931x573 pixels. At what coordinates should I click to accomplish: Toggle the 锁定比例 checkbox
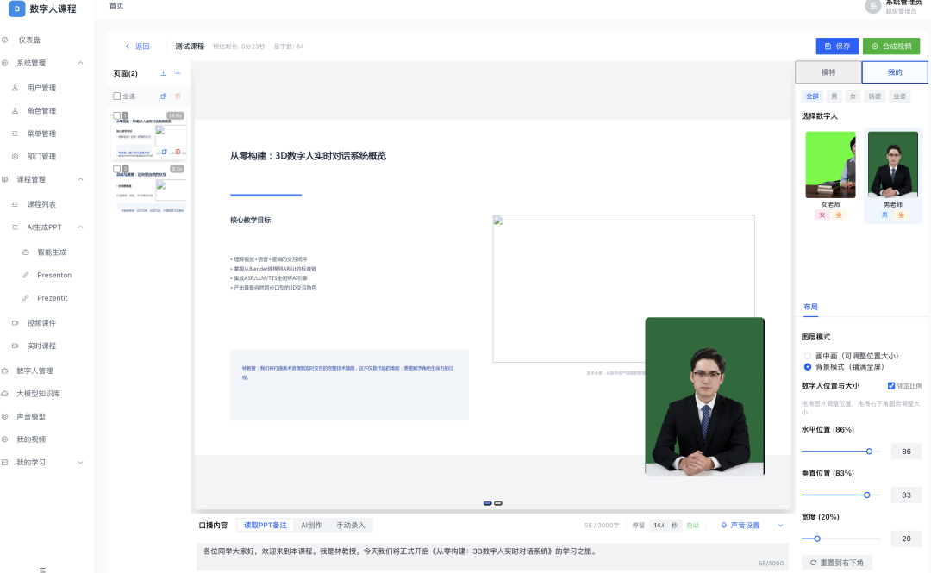(x=891, y=386)
